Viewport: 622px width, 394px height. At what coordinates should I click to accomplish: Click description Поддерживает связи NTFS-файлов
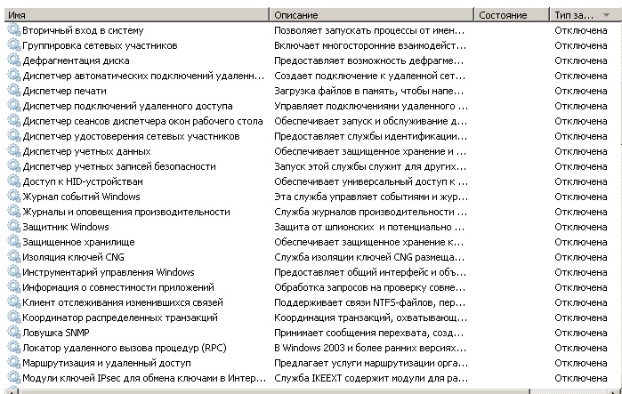(x=369, y=302)
